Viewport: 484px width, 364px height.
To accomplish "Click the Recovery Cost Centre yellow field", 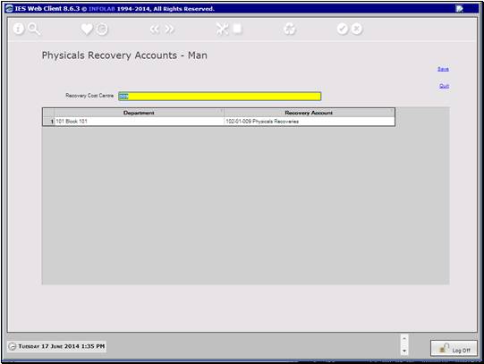I will (220, 97).
